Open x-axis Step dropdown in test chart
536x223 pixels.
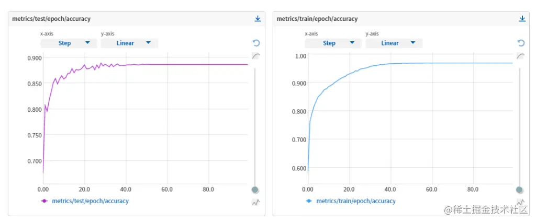click(x=69, y=43)
